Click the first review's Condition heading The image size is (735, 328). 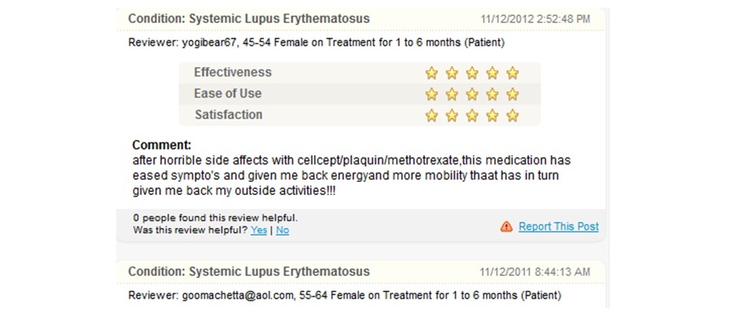[249, 19]
